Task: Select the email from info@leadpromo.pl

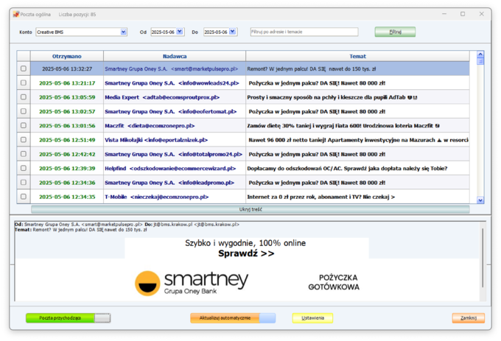Action: pos(175,183)
